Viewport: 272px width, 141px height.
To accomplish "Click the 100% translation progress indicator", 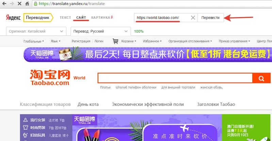I will tap(139, 31).
